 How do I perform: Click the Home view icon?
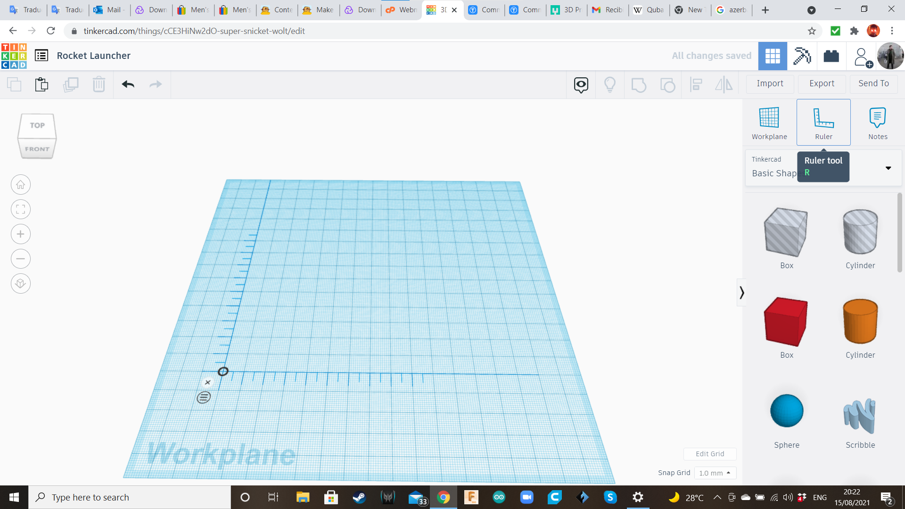21,185
